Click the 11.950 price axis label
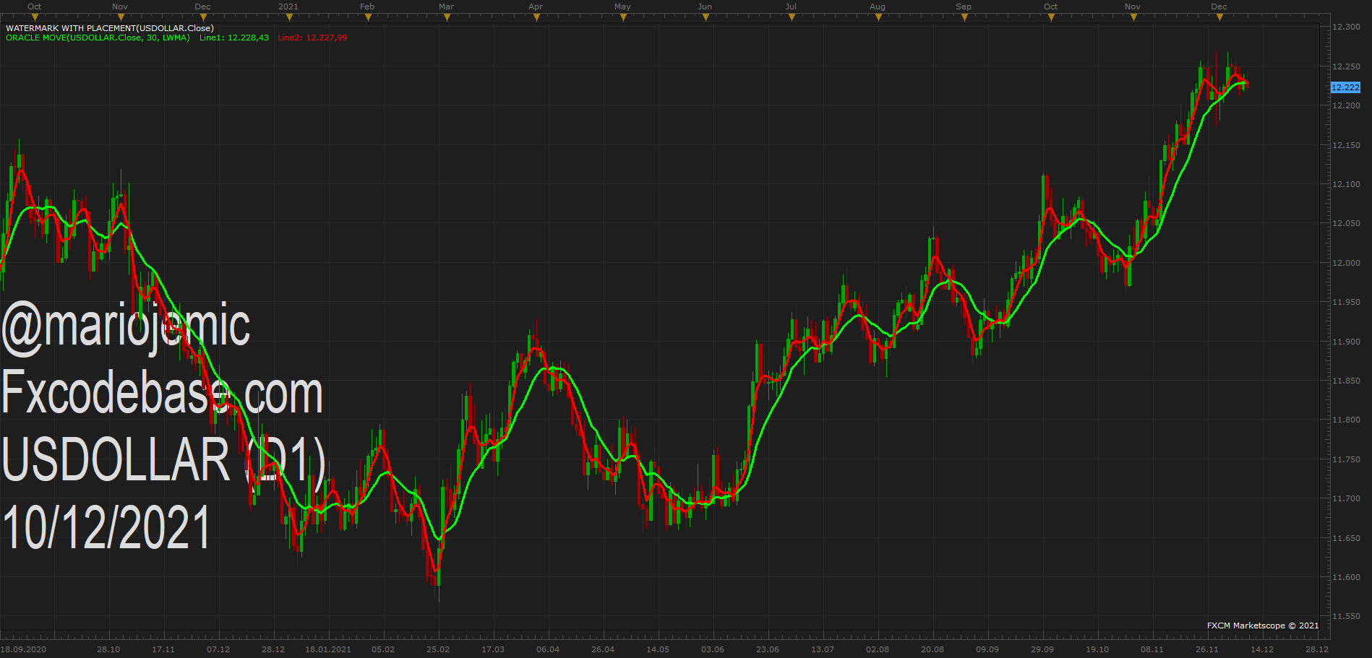The width and height of the screenshot is (1372, 658). [x=1346, y=302]
